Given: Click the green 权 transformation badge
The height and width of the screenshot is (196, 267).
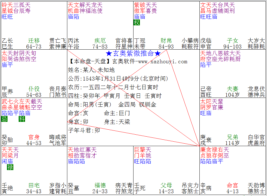Looking at the screenshot, I should pos(137,22).
